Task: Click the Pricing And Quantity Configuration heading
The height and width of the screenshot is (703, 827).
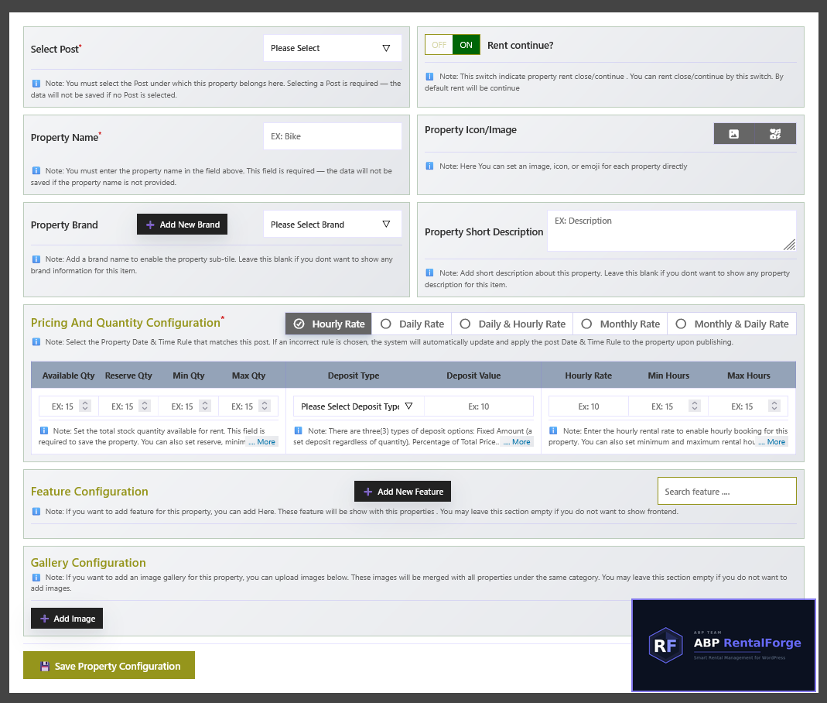Action: pyautogui.click(x=125, y=323)
